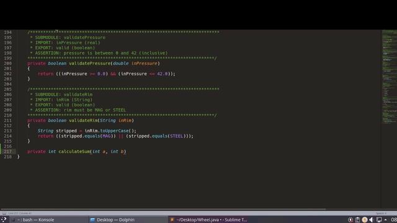
Task: Click toUpperCase on line 213
Action: (114, 131)
